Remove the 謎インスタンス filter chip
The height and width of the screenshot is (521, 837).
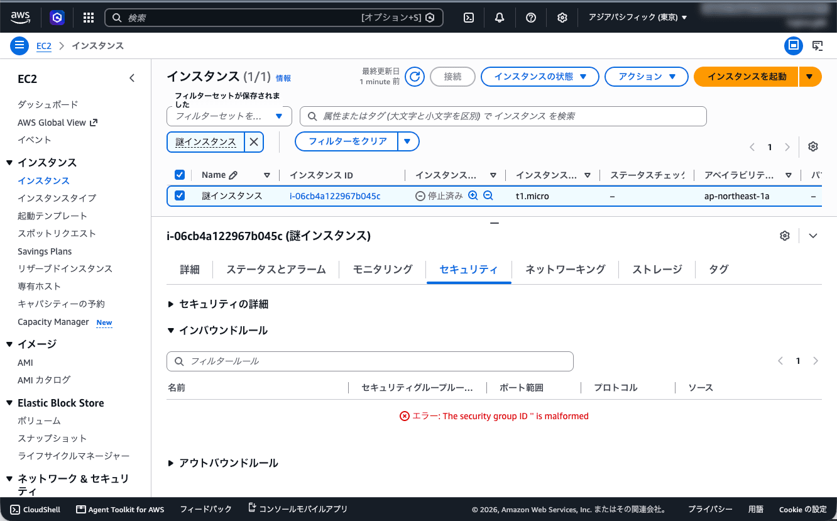pos(254,142)
